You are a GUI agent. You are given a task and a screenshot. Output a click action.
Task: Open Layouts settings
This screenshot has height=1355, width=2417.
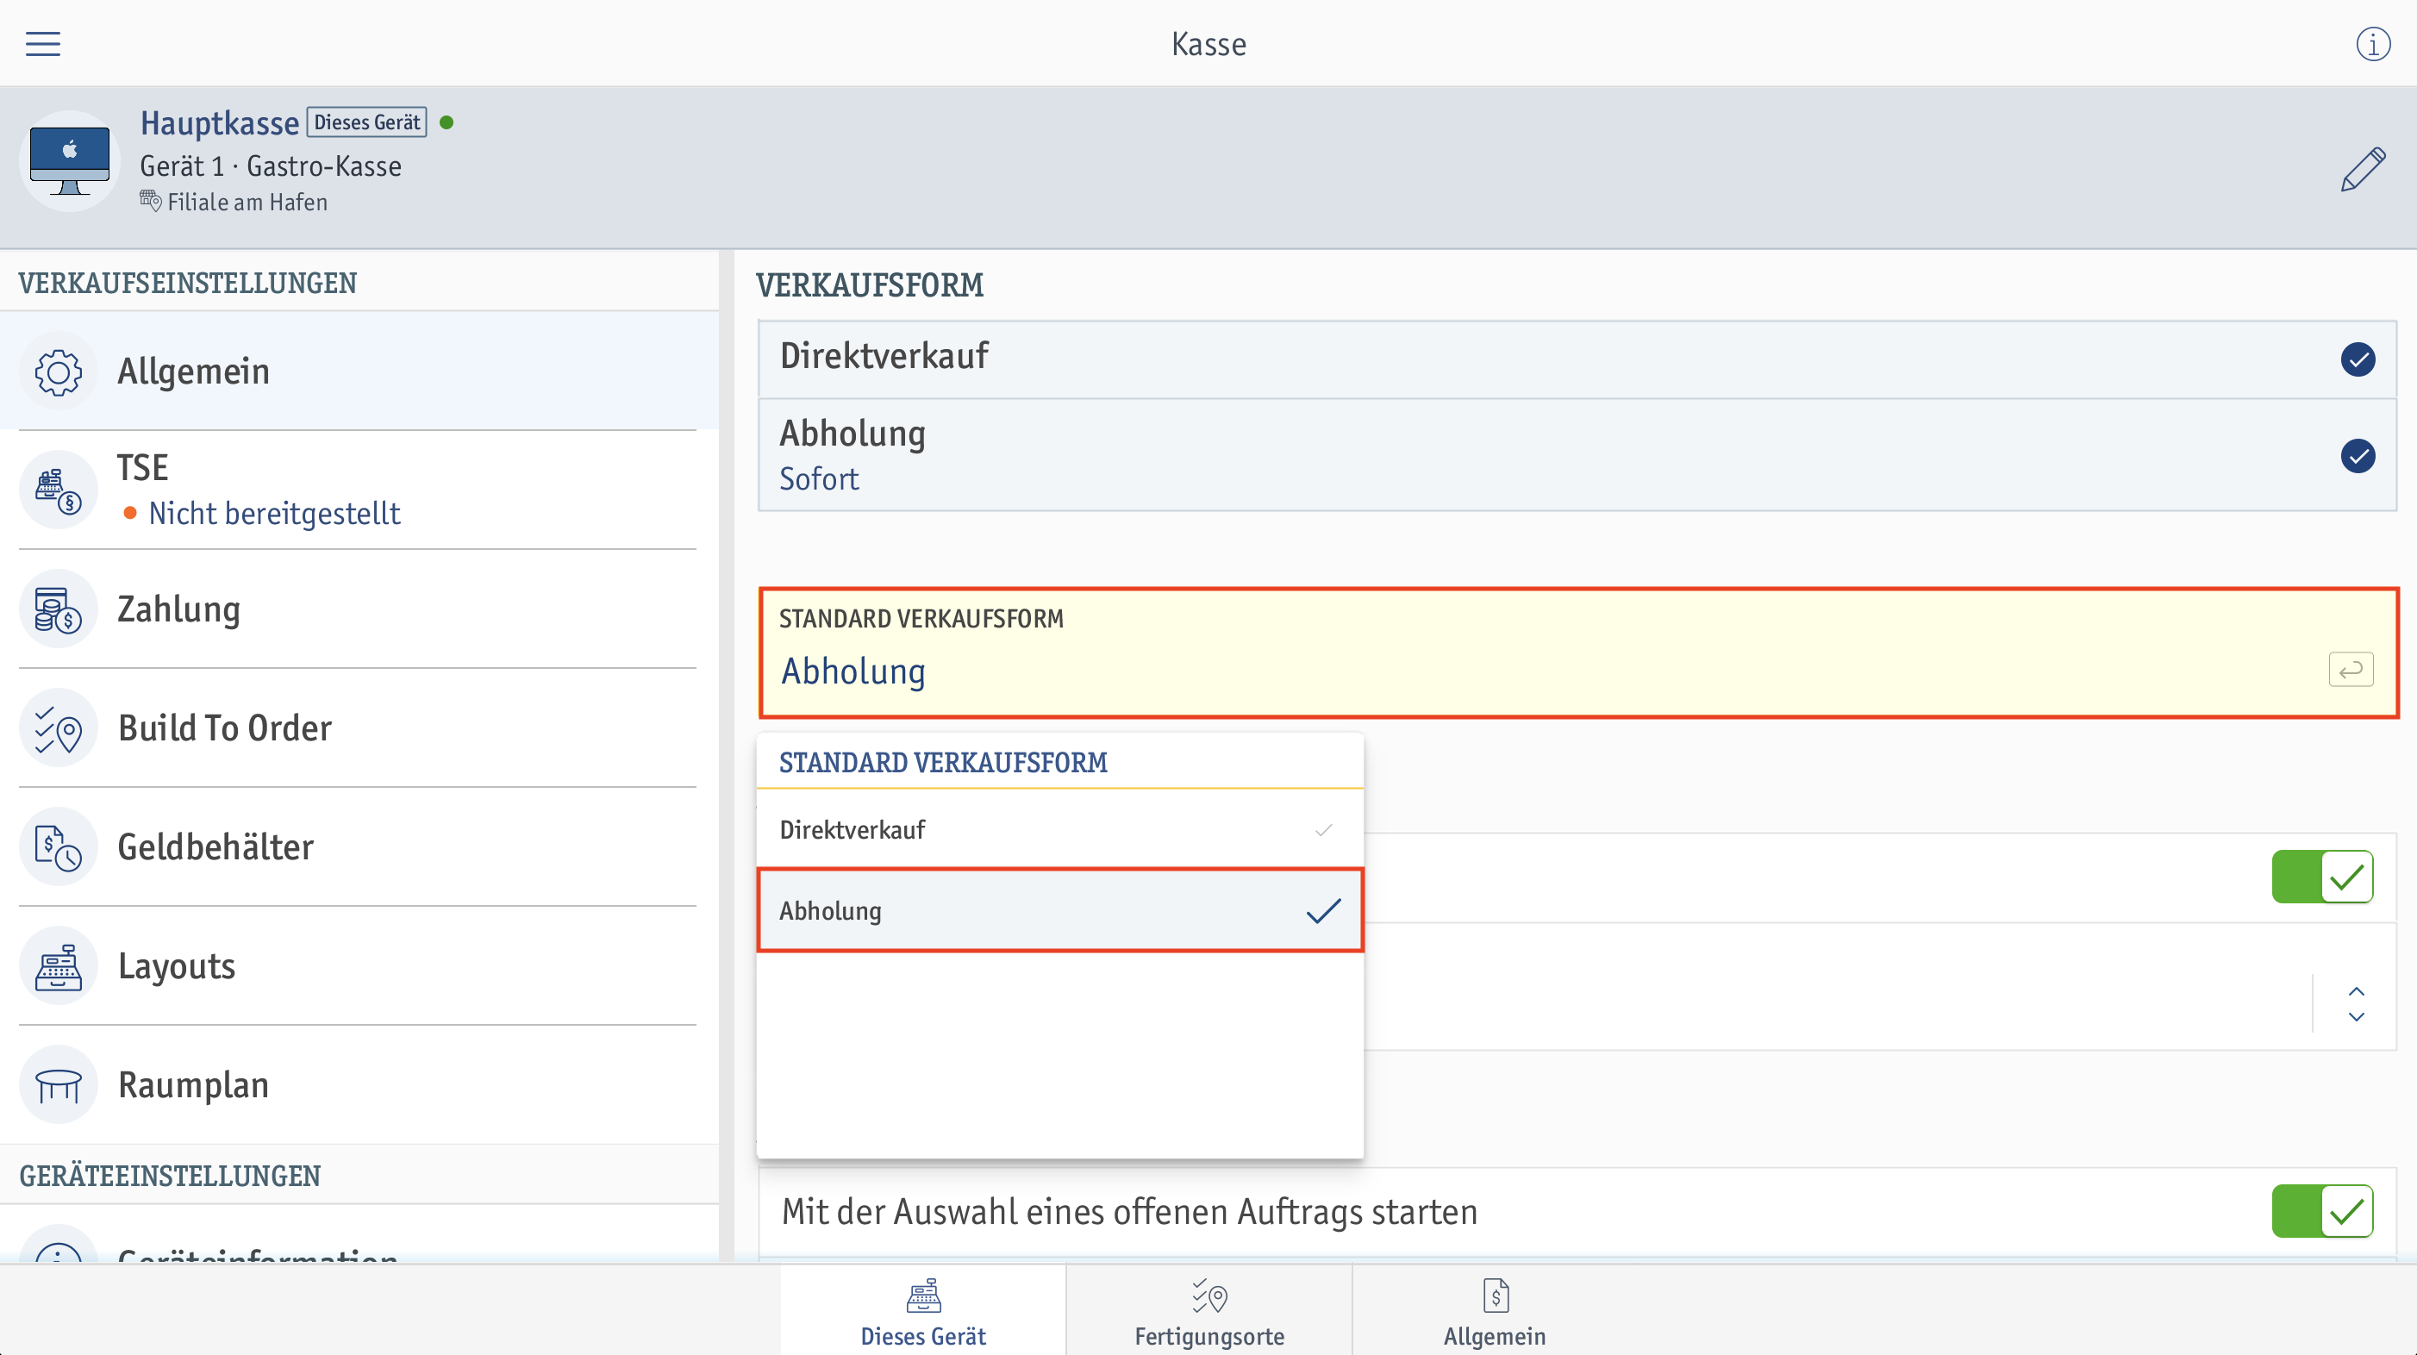(359, 965)
